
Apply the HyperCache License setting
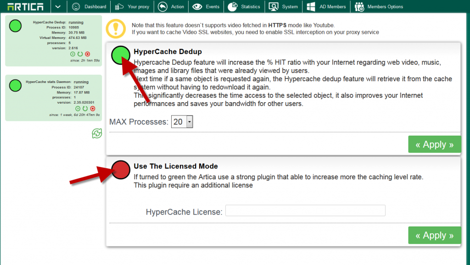click(x=434, y=235)
